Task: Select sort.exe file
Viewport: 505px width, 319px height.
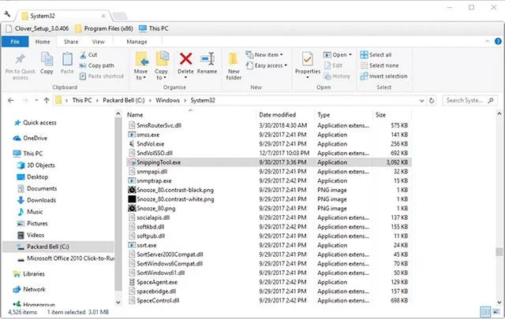Action: [x=269, y=245]
